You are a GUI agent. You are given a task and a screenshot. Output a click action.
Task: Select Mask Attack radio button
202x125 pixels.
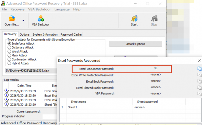coord(9,55)
